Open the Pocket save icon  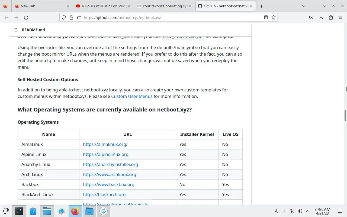point(311,17)
